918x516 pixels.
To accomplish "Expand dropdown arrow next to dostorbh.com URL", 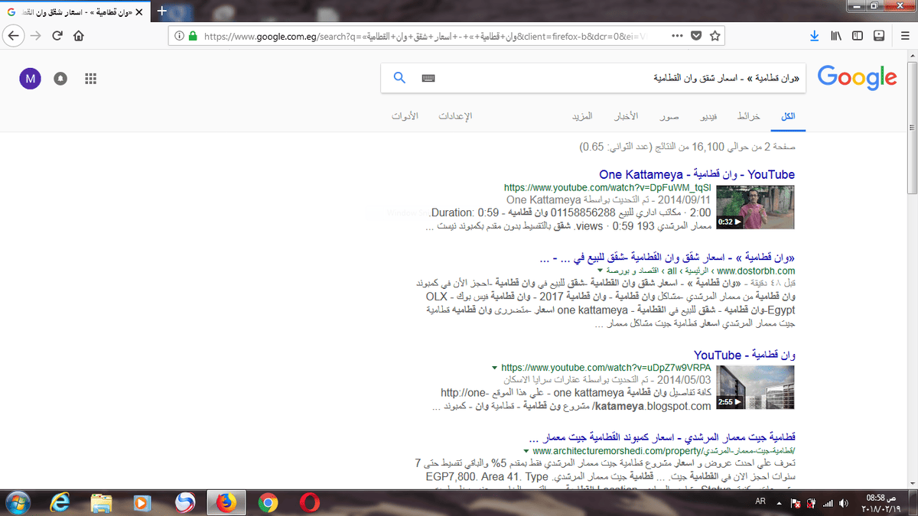I will pos(600,271).
